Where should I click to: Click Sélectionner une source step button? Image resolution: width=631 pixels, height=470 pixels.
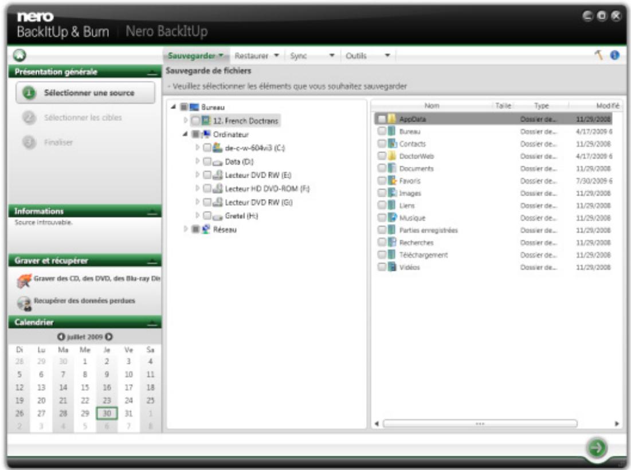click(x=85, y=92)
